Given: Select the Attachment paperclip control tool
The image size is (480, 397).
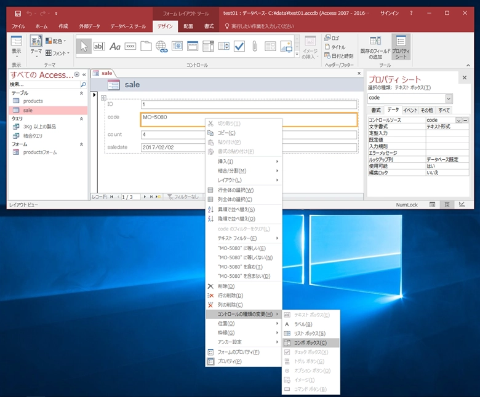Looking at the screenshot, I should pos(255,47).
